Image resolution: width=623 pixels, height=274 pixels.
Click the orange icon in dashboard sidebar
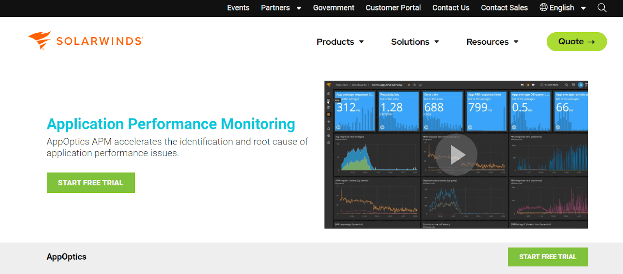click(329, 114)
